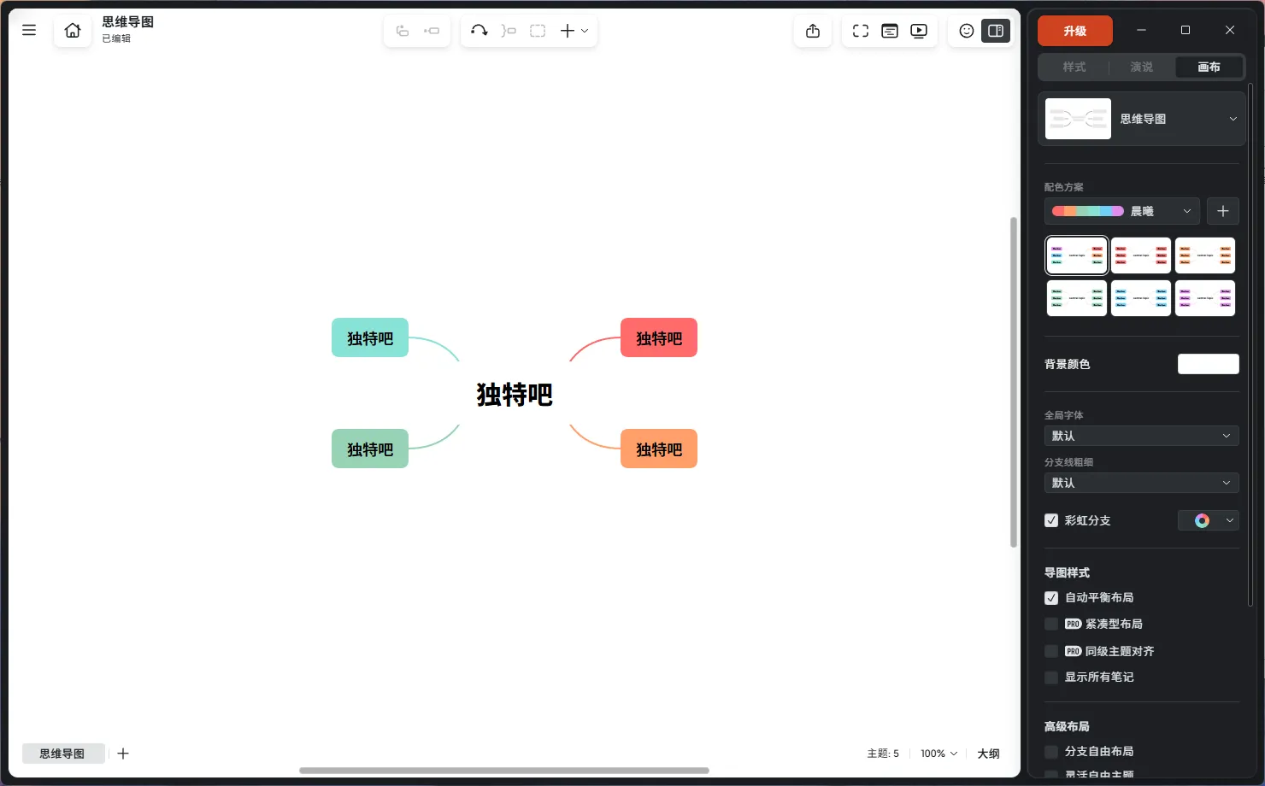Viewport: 1265px width, 786px height.
Task: Click the 主题: 5 topic count
Action: point(883,754)
